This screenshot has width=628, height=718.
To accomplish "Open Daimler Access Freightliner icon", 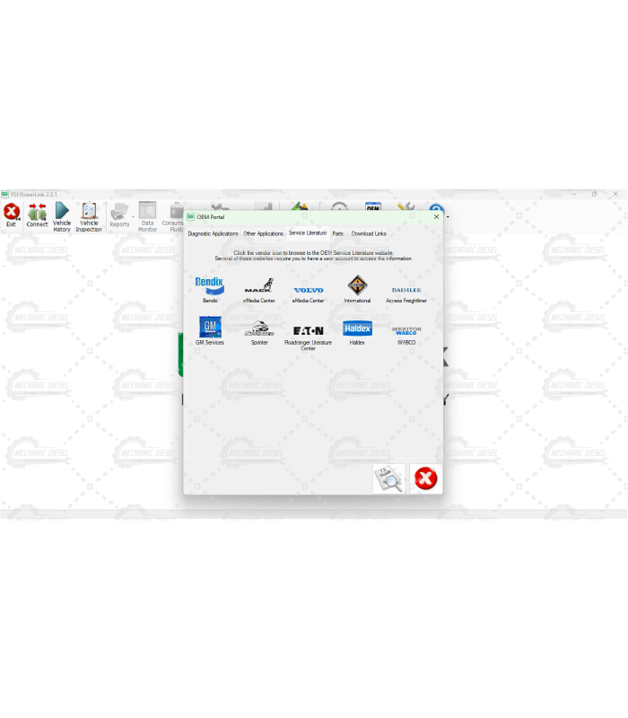I will [406, 289].
